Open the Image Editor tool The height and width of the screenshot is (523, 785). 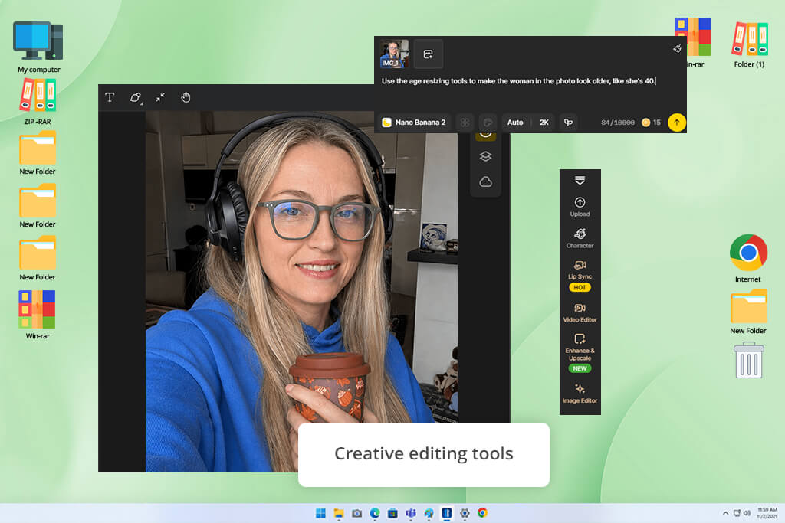pyautogui.click(x=580, y=394)
